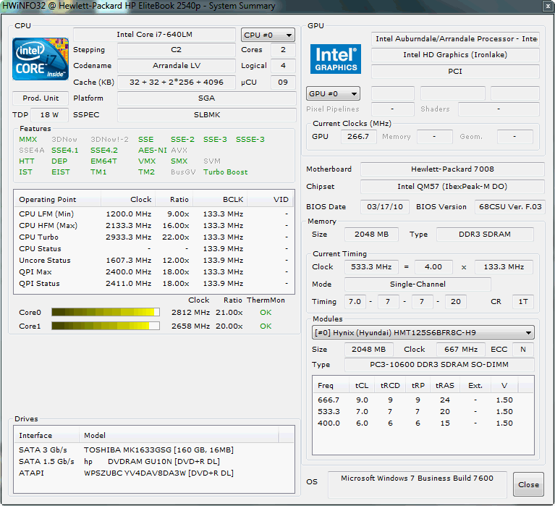This screenshot has width=555, height=506.
Task: Click the 533.3 frequency timing row
Action: coord(423,411)
